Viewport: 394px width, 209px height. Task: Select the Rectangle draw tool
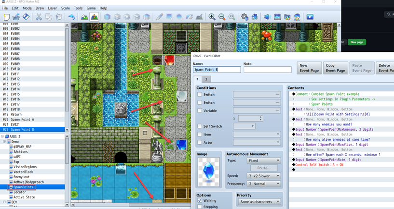click(x=169, y=17)
